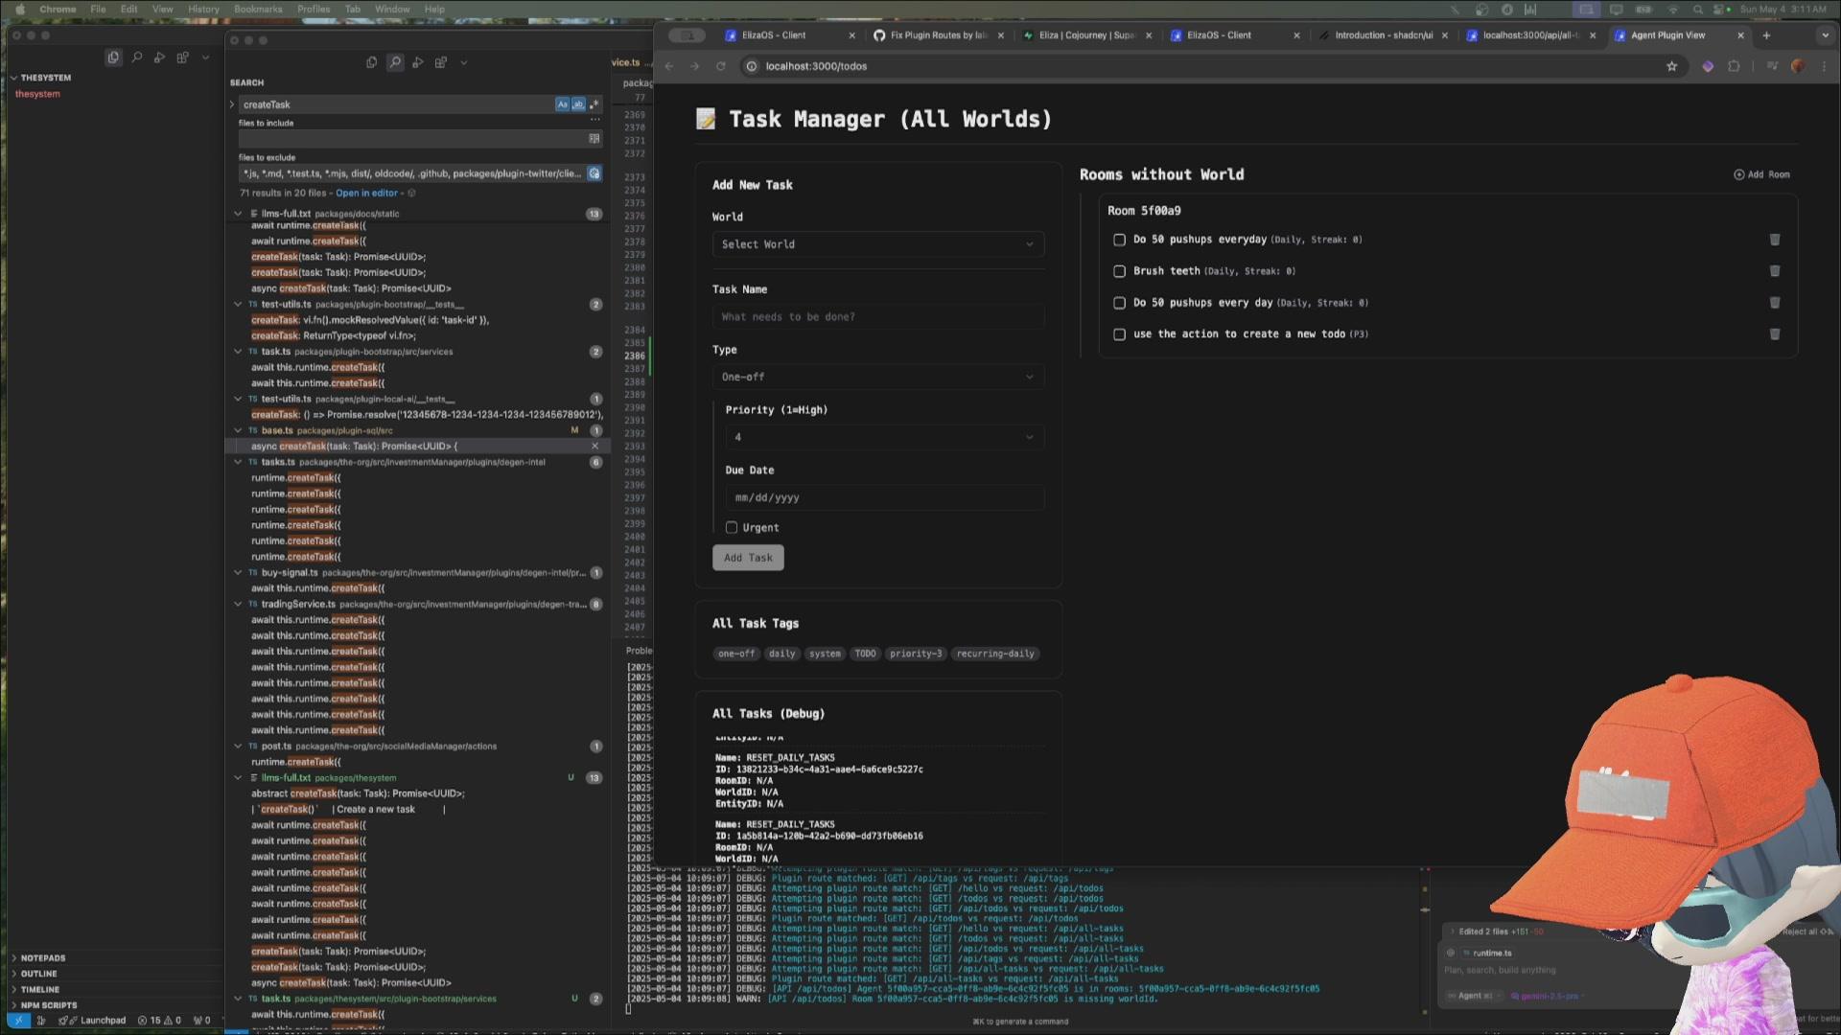Screen dimensions: 1841x1035
Task: Click the magnifier icon in the Search window
Action: tap(395, 62)
